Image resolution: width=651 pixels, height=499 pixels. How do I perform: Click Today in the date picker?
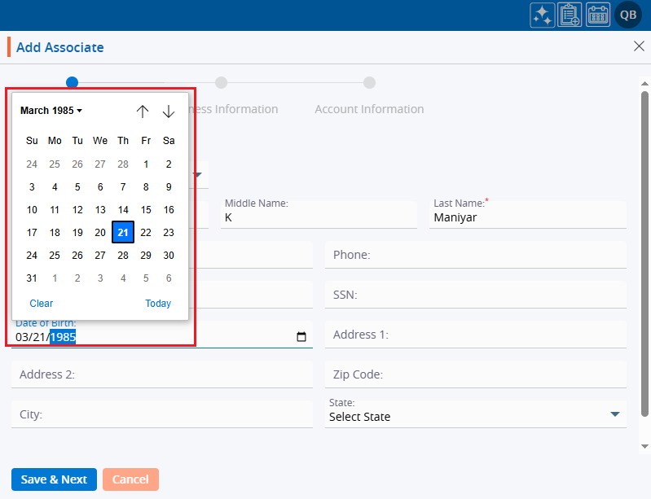click(158, 304)
